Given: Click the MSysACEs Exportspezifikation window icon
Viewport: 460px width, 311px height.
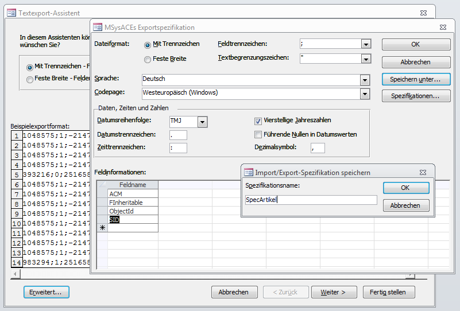Looking at the screenshot, I should pyautogui.click(x=98, y=27).
